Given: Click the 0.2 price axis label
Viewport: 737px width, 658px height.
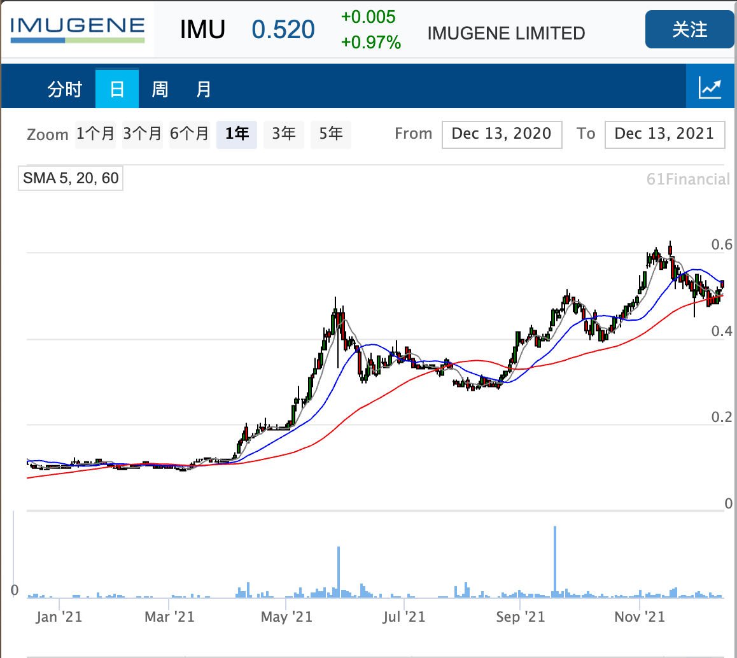Looking at the screenshot, I should [722, 417].
